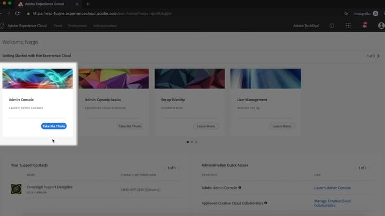
Task: Click the Incognito profile icon
Action: coord(375,14)
